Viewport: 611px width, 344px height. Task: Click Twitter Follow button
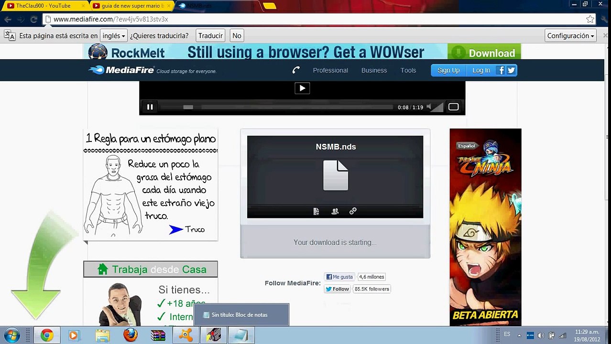(338, 289)
